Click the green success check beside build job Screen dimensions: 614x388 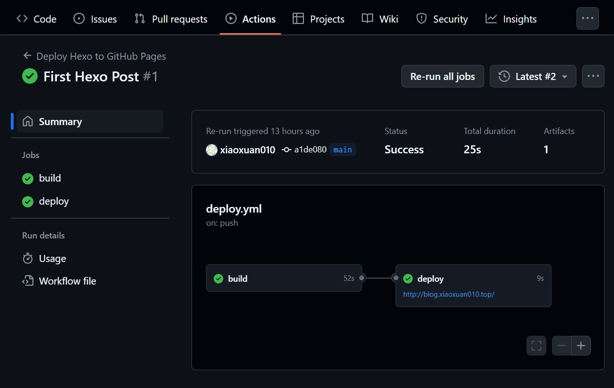pos(28,178)
